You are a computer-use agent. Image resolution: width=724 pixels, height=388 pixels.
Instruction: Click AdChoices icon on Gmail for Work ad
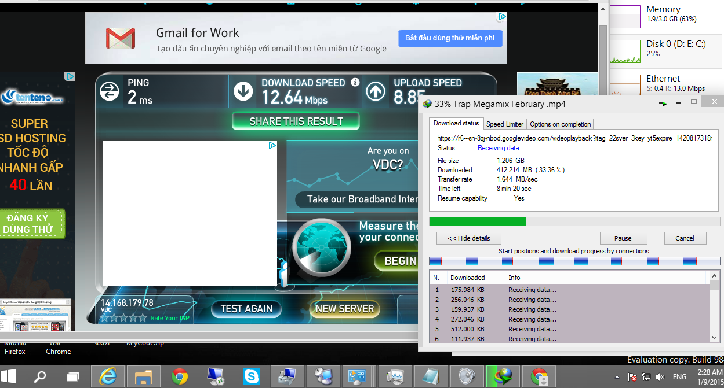coord(503,17)
